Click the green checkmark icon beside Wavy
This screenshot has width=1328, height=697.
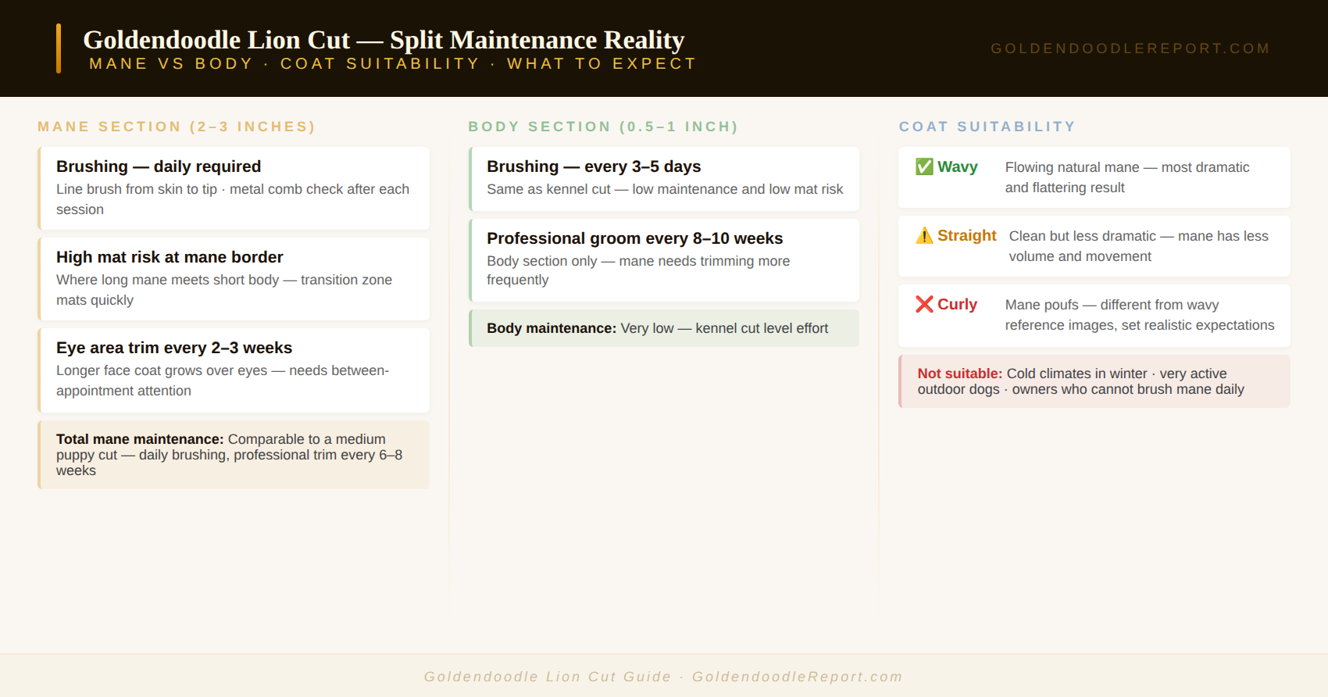tap(924, 166)
